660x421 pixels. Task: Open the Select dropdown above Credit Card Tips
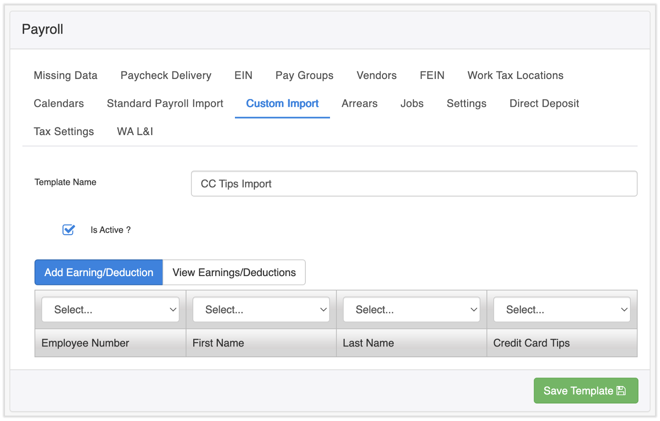tap(562, 309)
